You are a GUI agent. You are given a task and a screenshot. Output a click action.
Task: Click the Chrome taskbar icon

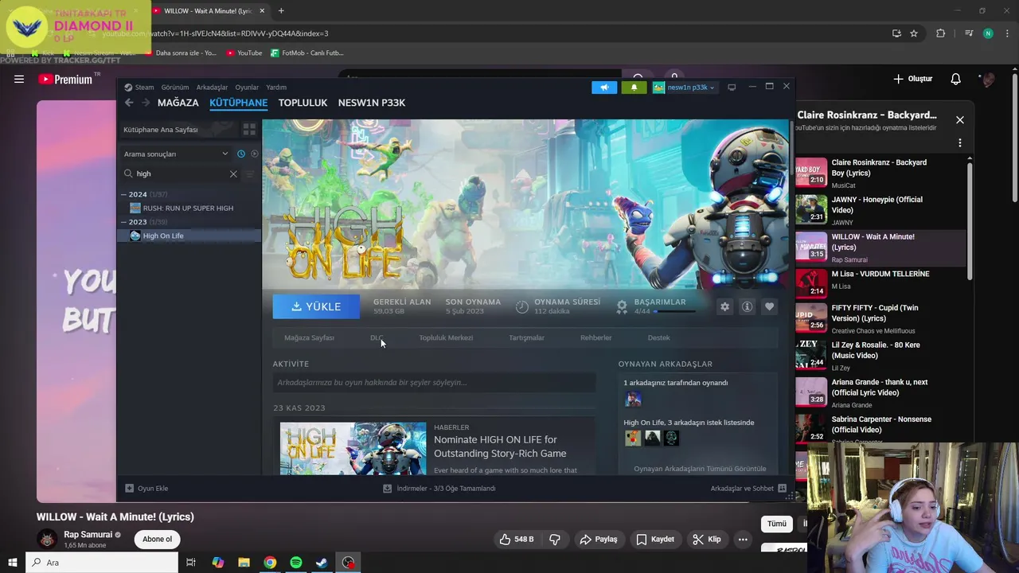click(x=271, y=563)
